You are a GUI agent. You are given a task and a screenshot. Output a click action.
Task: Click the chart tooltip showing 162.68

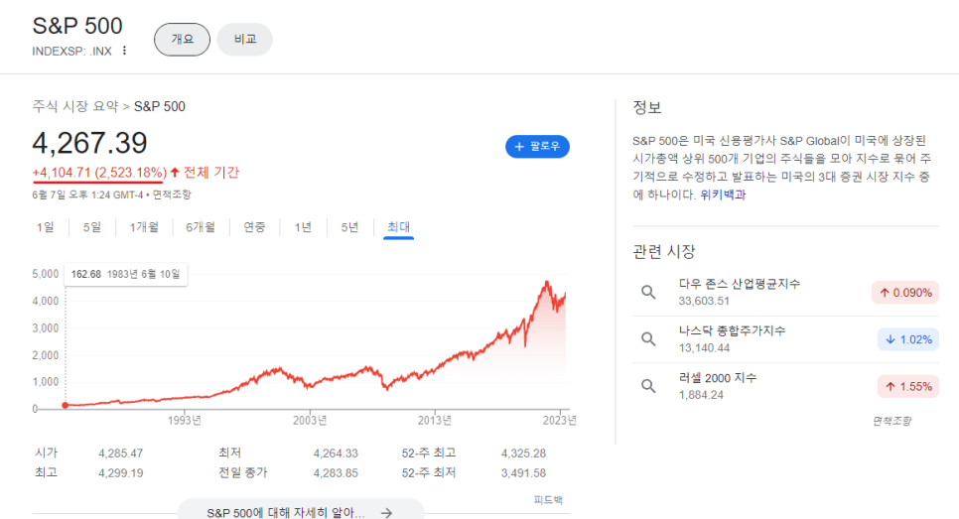click(x=125, y=274)
